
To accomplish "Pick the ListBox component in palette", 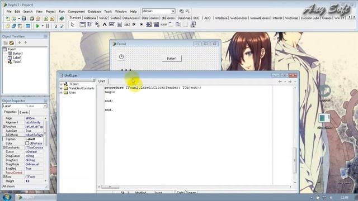I will (x=149, y=25).
